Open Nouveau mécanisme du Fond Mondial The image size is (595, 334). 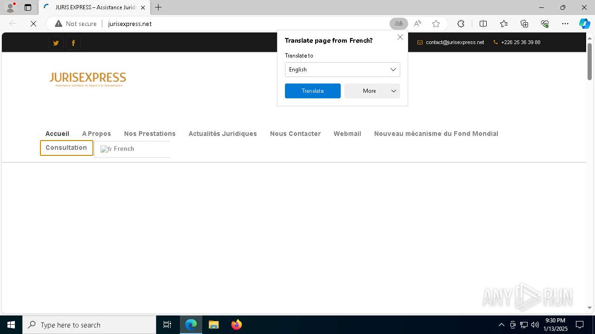tap(436, 134)
